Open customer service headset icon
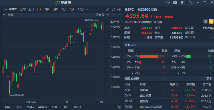Screen dimensions: 214x110 tap(168, 2)
